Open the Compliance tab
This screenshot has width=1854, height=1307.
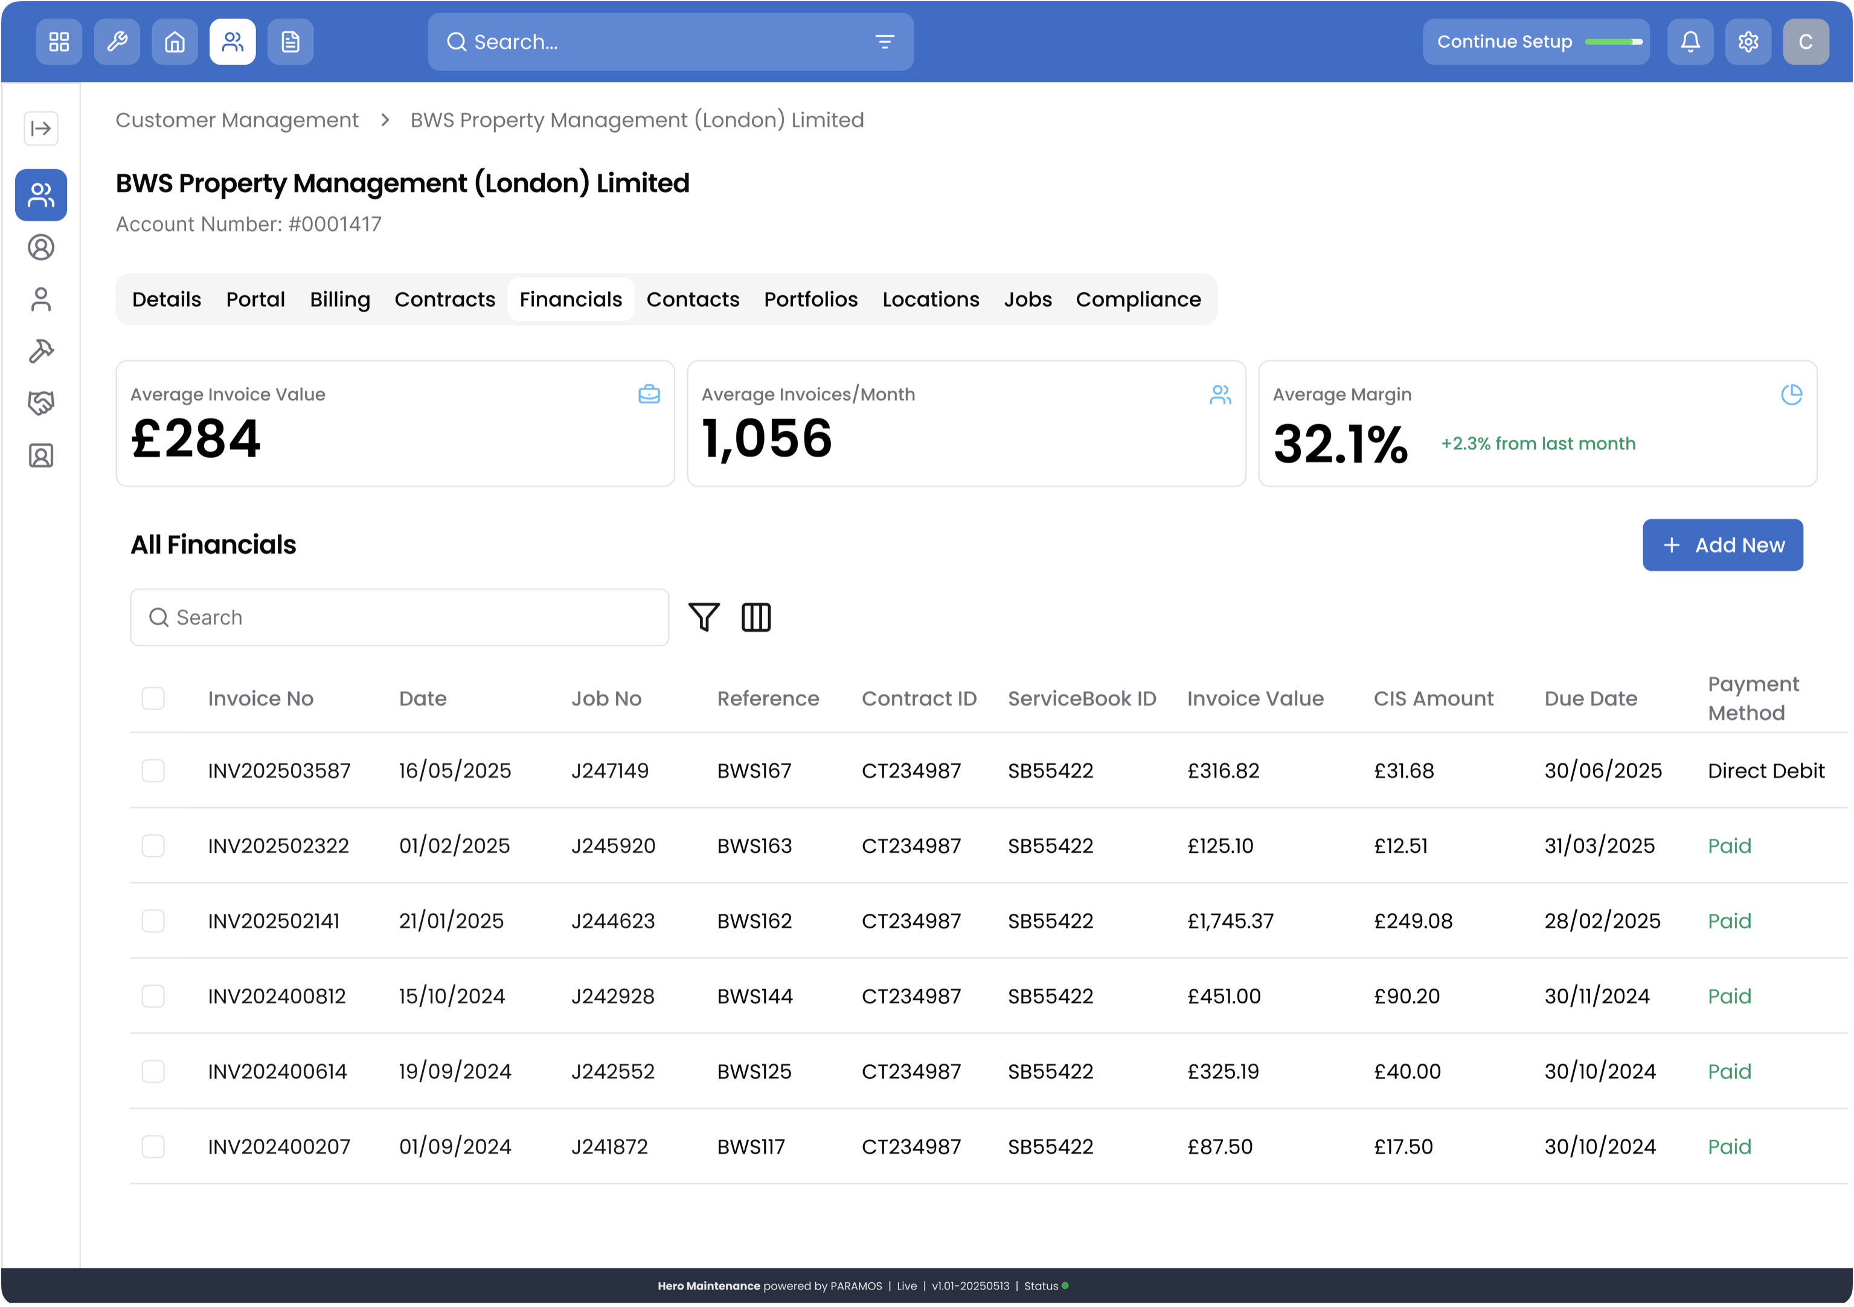click(x=1138, y=299)
